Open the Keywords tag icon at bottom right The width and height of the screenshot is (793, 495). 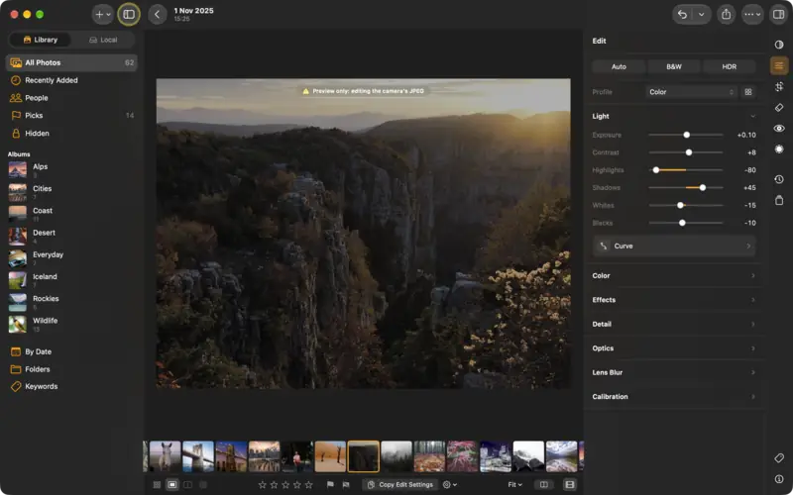click(779, 458)
